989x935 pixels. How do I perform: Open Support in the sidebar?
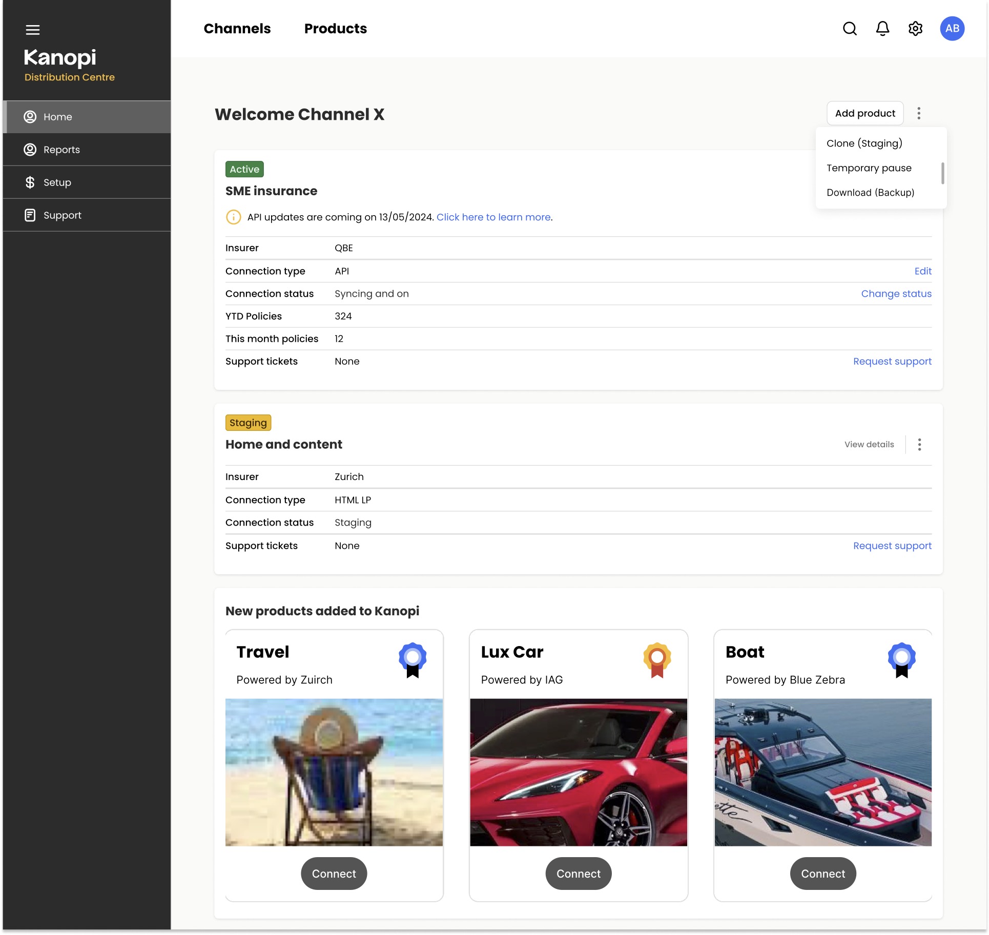[87, 215]
